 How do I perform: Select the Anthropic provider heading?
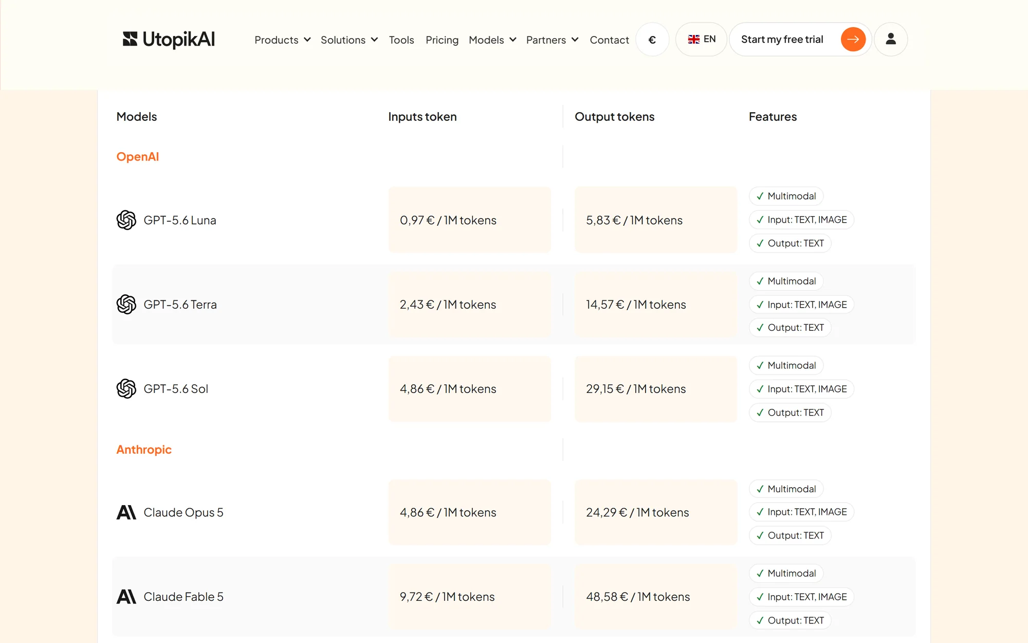(x=144, y=450)
